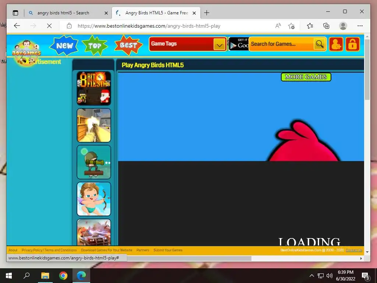Select the Angry Birds HTML5 Game Free tab
The image size is (377, 283).
(156, 13)
